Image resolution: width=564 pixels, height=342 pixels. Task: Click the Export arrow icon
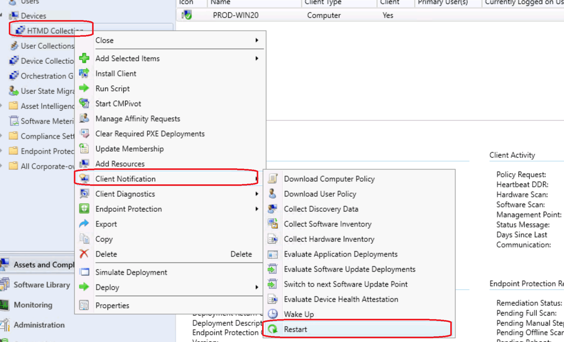pyautogui.click(x=84, y=224)
